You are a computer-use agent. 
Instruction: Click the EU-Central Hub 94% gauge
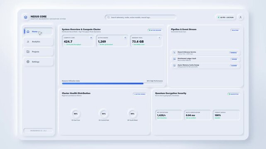coord(104,114)
